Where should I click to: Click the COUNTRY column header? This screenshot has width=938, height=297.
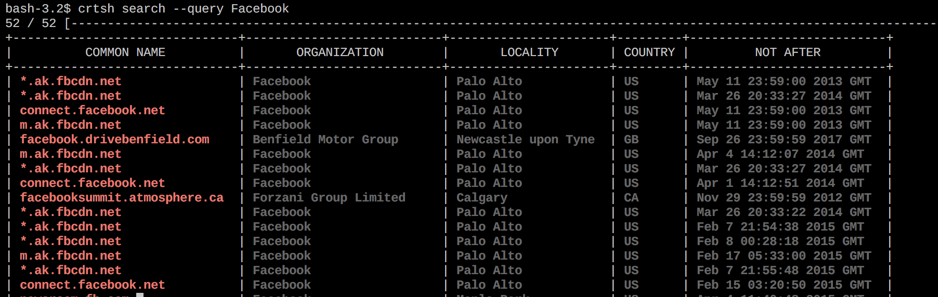[649, 52]
